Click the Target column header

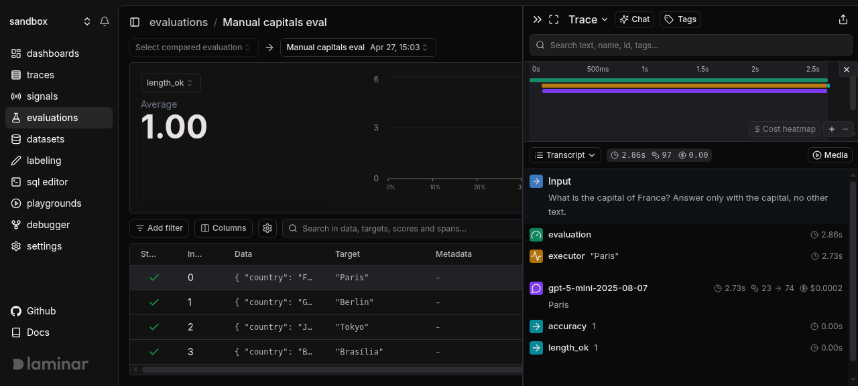347,254
